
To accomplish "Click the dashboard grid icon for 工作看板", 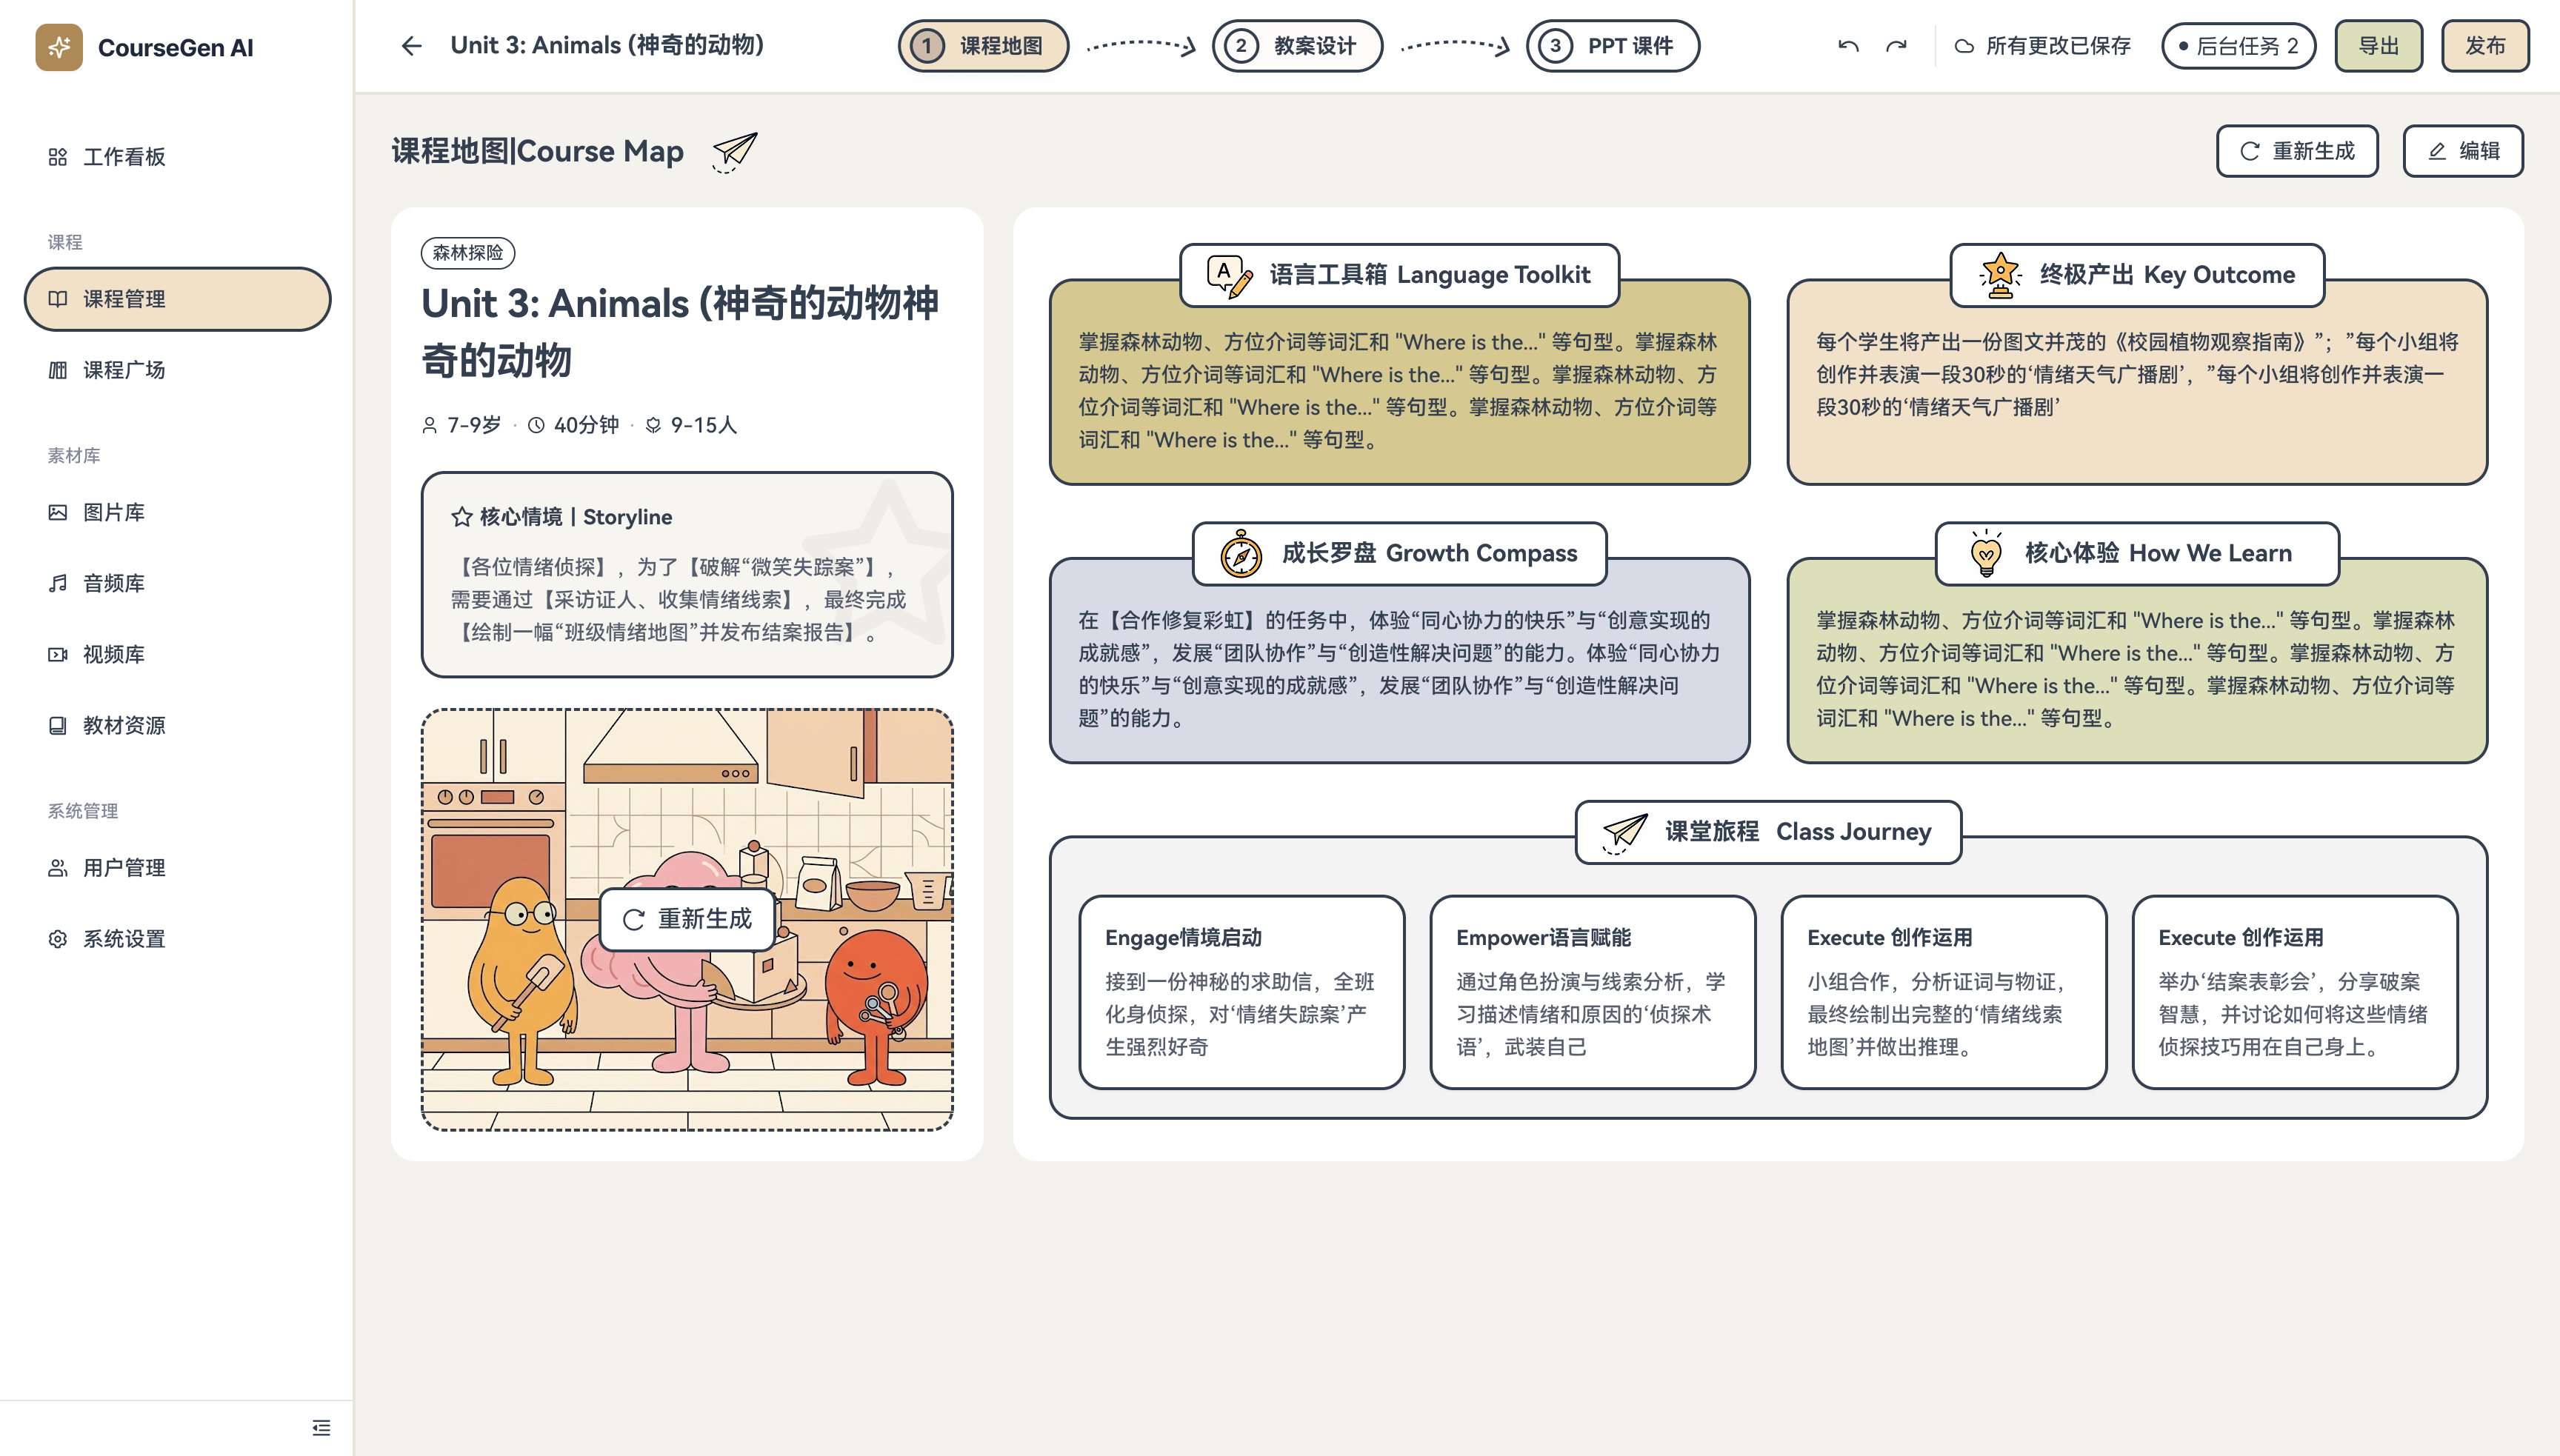I will [x=58, y=157].
